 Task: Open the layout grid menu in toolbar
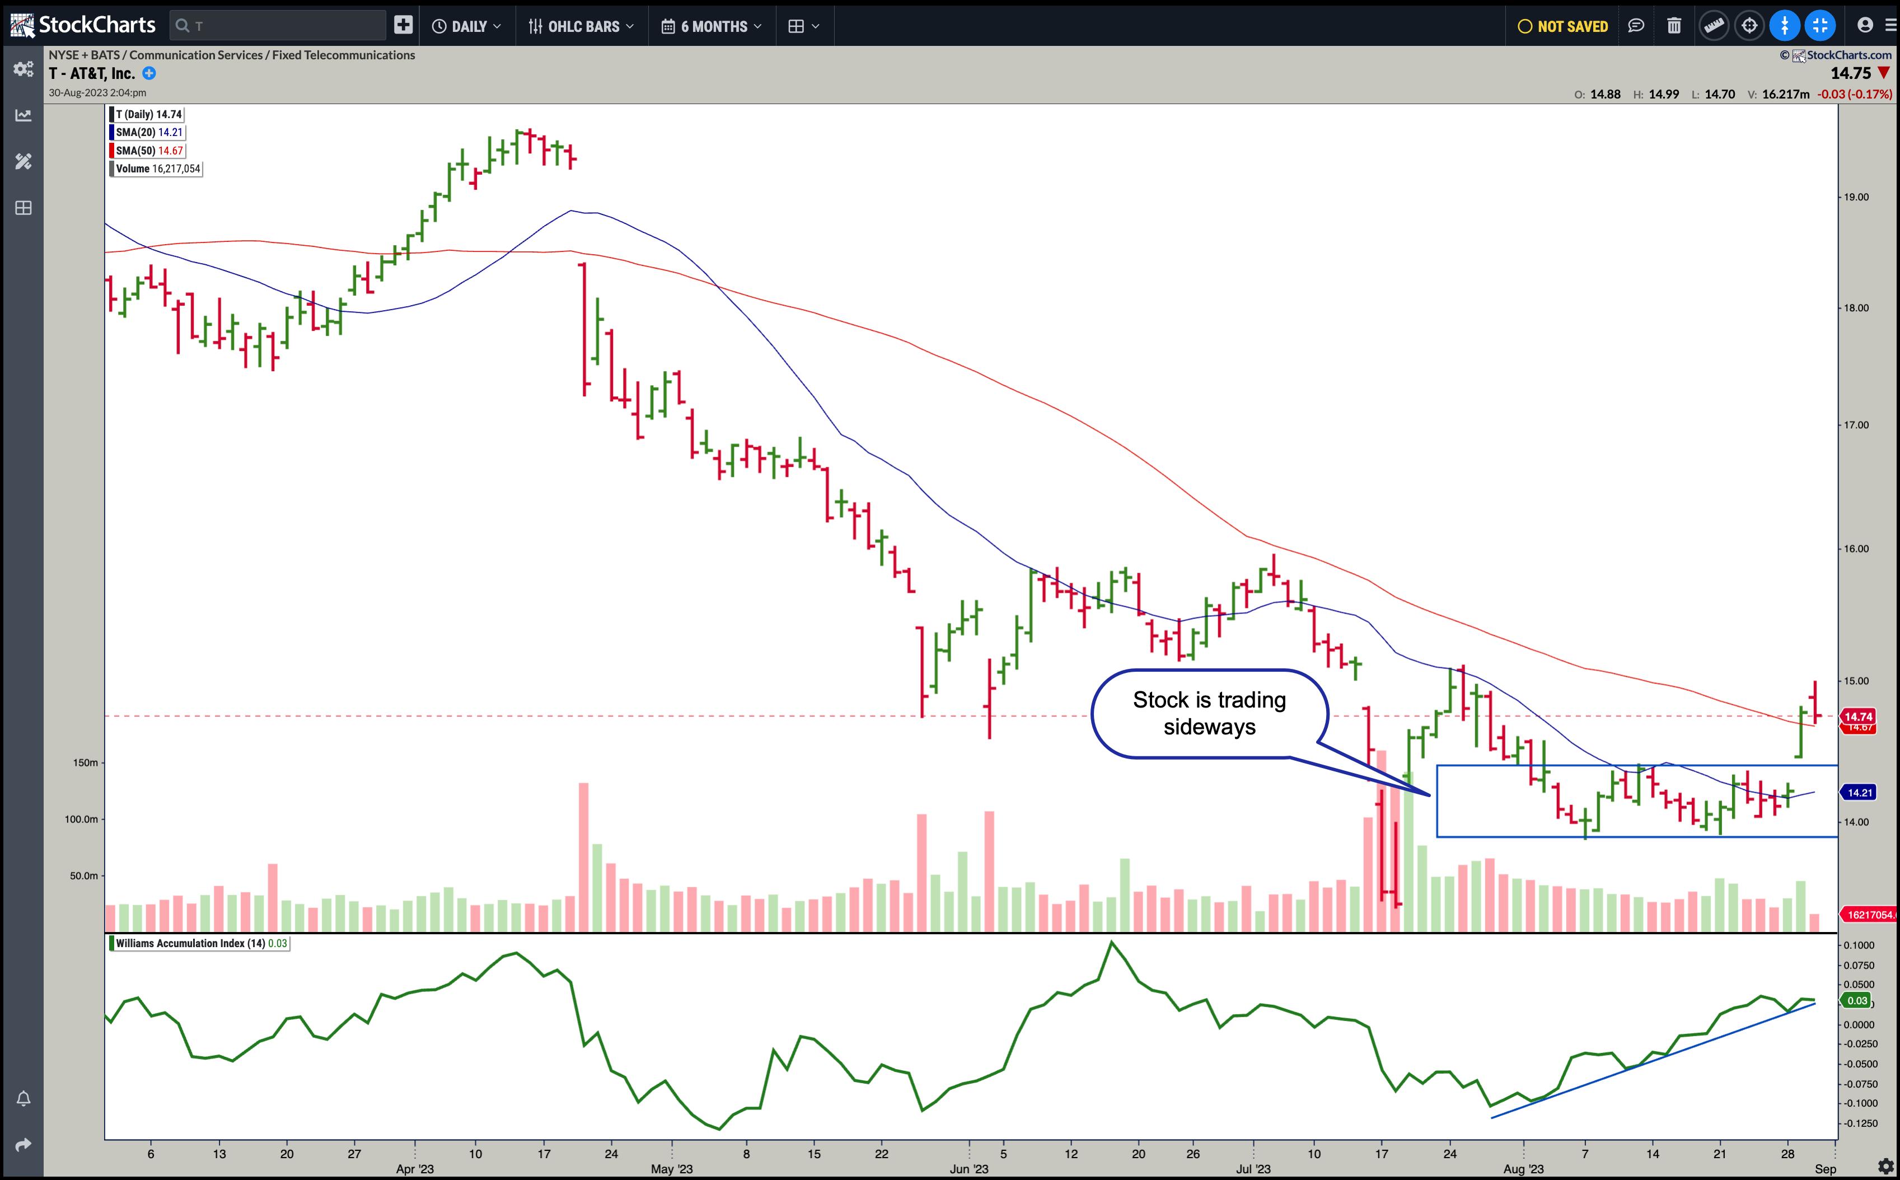(803, 26)
